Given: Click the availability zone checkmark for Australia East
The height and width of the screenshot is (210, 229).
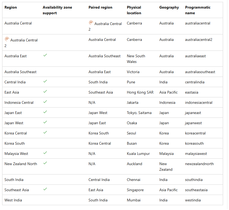Looking at the screenshot, I should coord(45,55).
